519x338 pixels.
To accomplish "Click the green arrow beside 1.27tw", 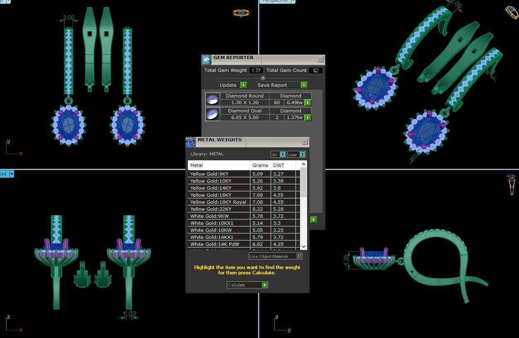I will tap(308, 118).
